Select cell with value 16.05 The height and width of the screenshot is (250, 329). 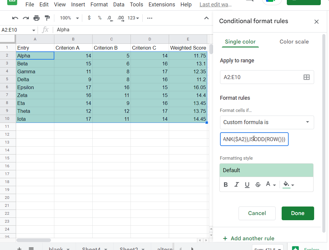click(x=188, y=87)
